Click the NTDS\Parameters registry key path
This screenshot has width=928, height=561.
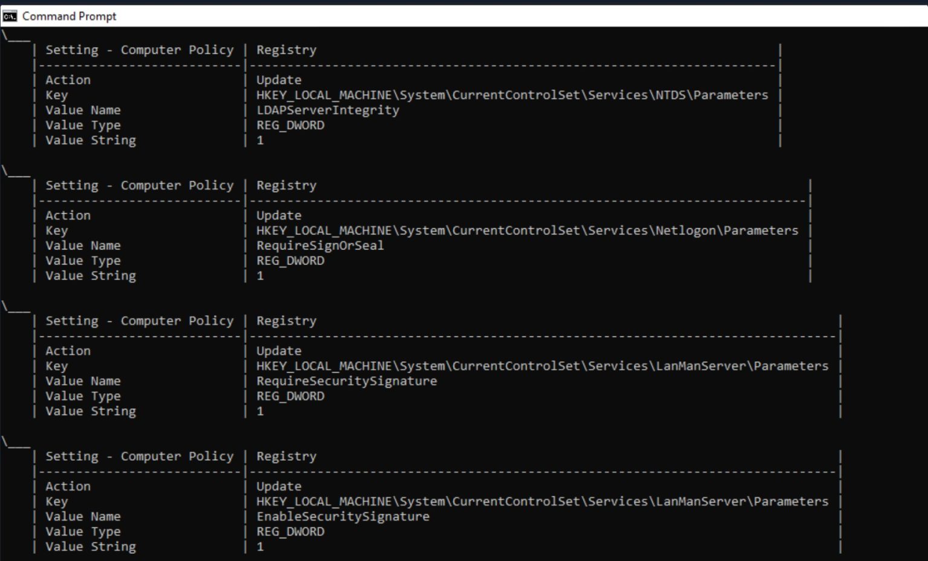click(512, 95)
